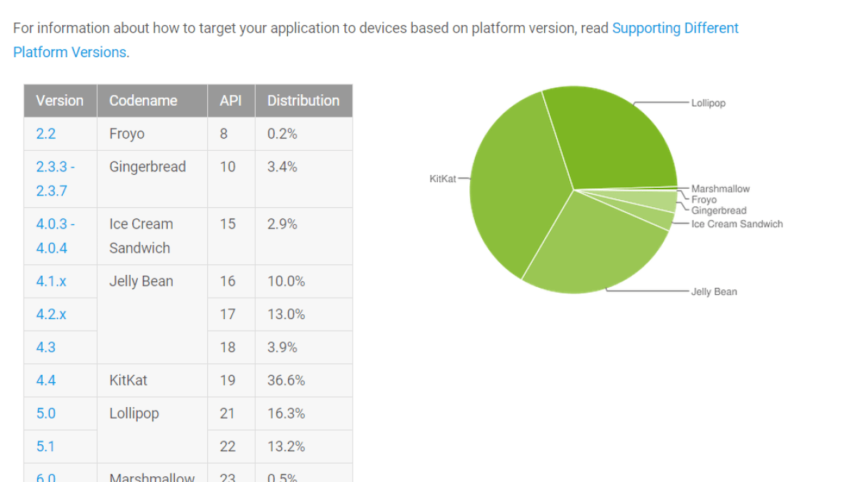Follow the 4.1.x version link
857x482 pixels.
(51, 281)
